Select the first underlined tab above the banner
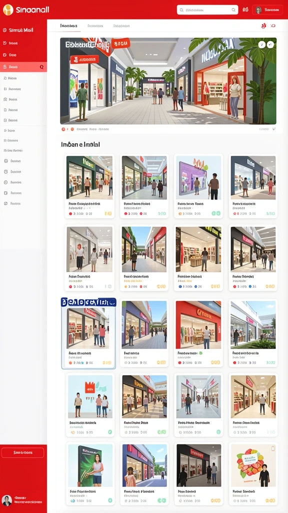 (x=68, y=26)
